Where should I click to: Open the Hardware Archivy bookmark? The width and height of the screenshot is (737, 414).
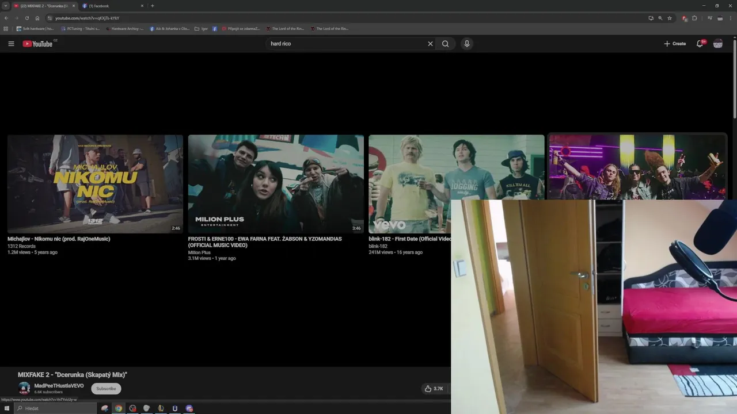coord(124,29)
